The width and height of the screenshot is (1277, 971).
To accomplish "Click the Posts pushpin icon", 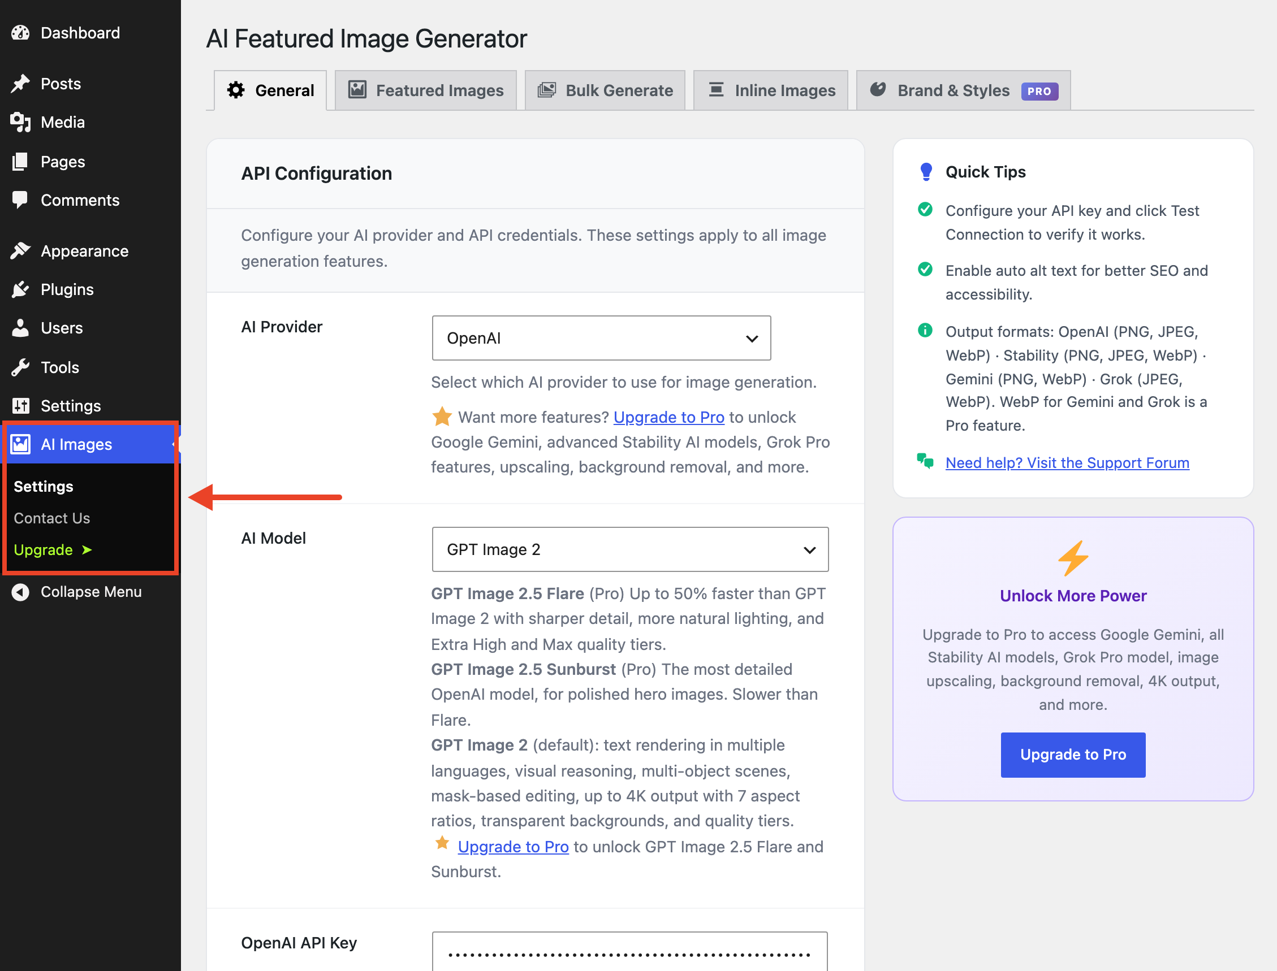I will click(21, 84).
